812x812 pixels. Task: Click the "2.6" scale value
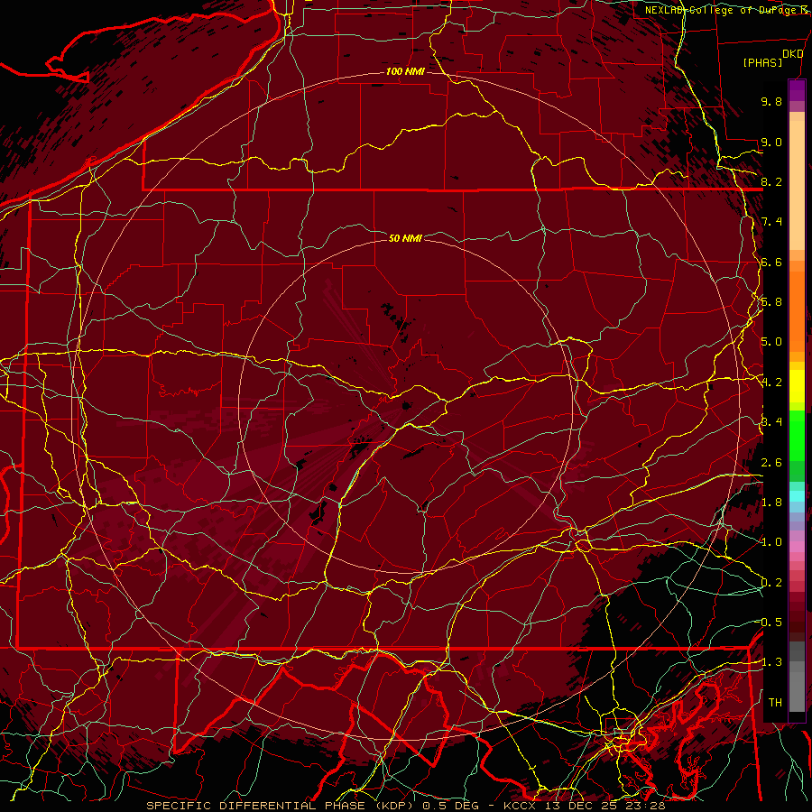coord(771,463)
